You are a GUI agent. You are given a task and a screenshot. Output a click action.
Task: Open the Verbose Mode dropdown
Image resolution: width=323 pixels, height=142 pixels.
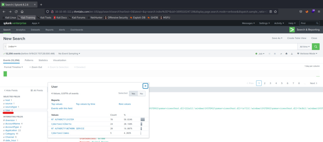tap(308, 53)
